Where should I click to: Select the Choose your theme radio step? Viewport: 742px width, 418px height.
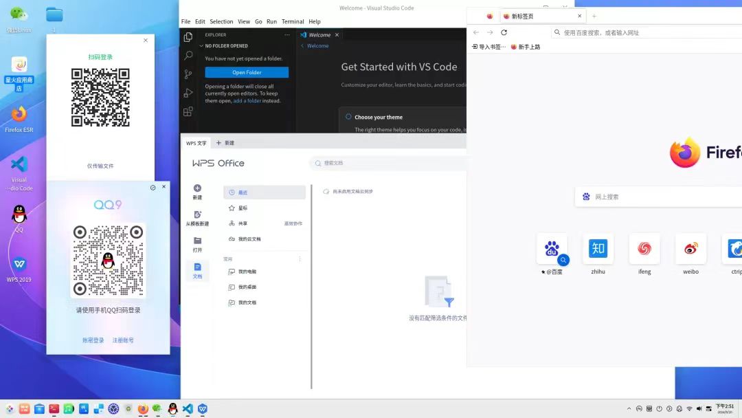click(x=348, y=117)
